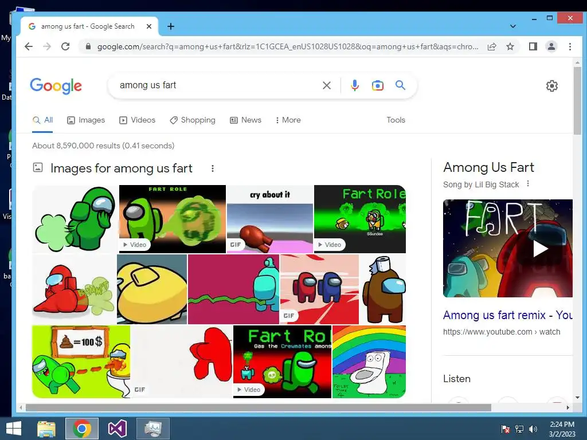The width and height of the screenshot is (587, 440).
Task: Open the network tray icon
Action: click(x=519, y=429)
